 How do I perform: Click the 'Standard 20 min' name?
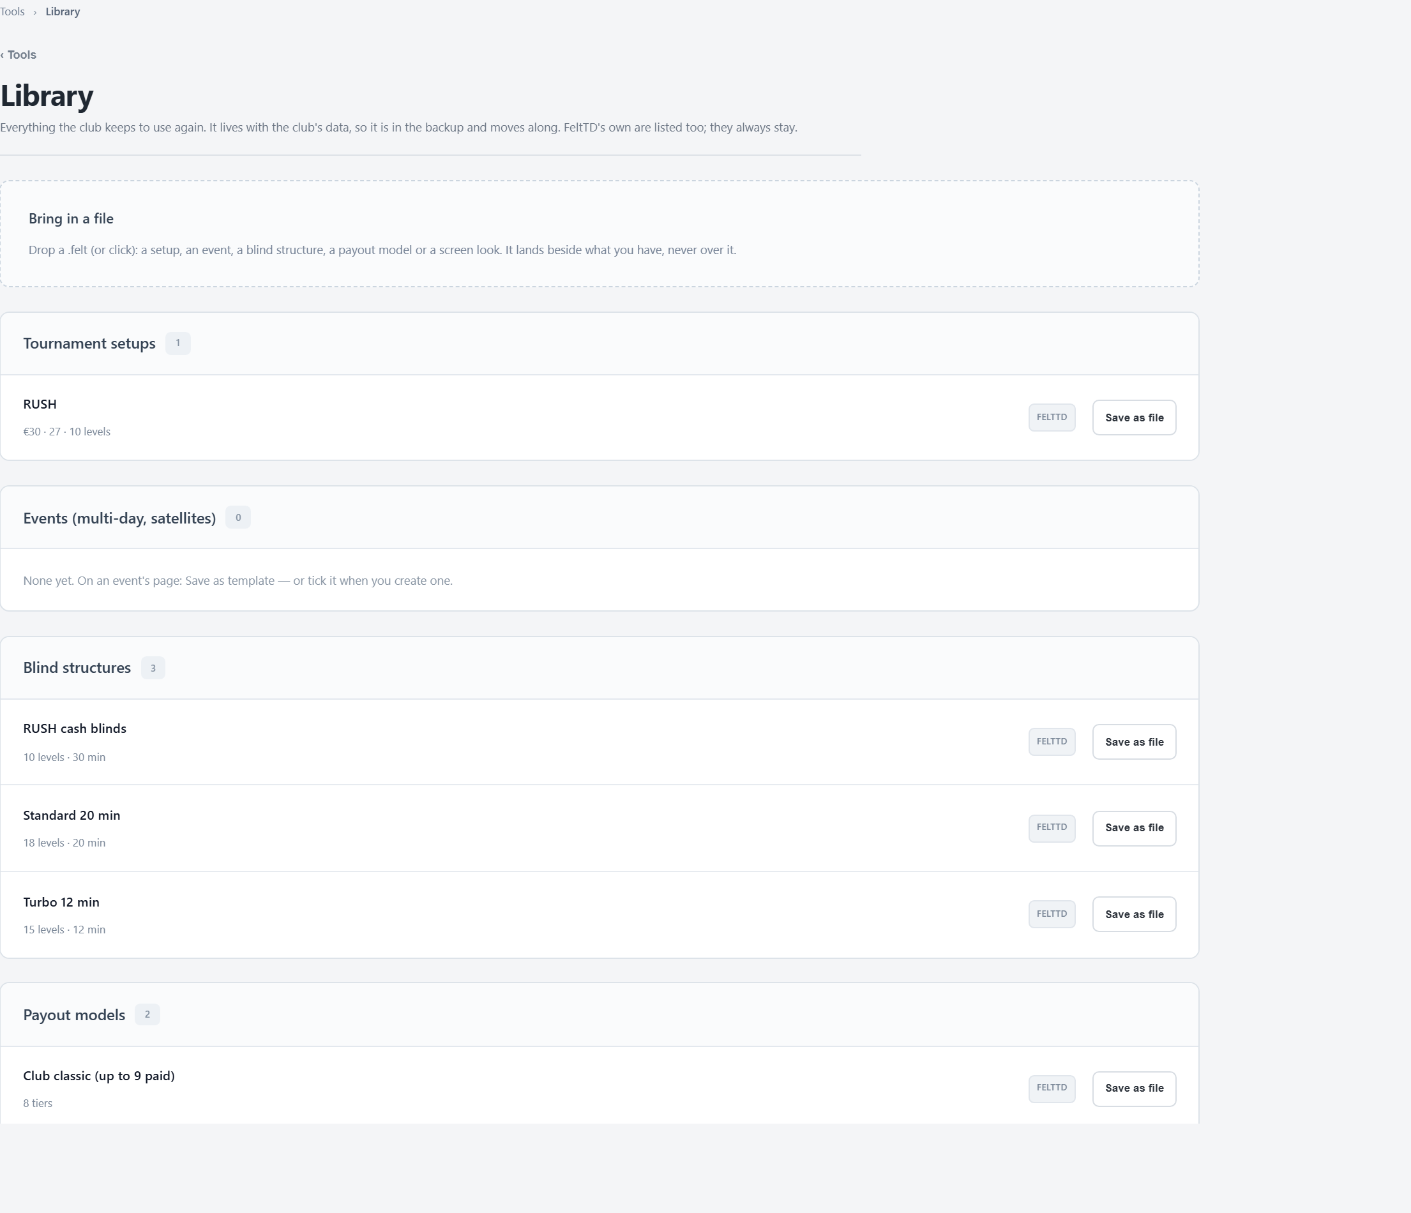tap(72, 815)
